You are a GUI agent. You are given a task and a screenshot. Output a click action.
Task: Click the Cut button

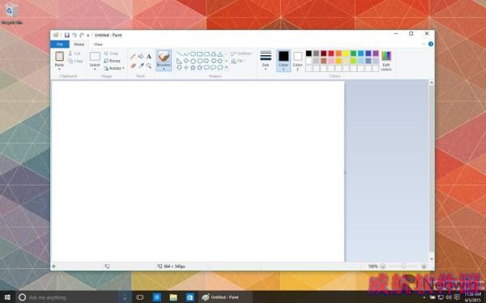(x=75, y=53)
